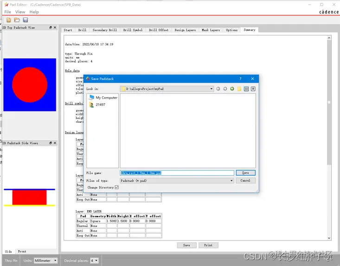Click END LAYER Regular Square geometry cell

[x=98, y=221]
